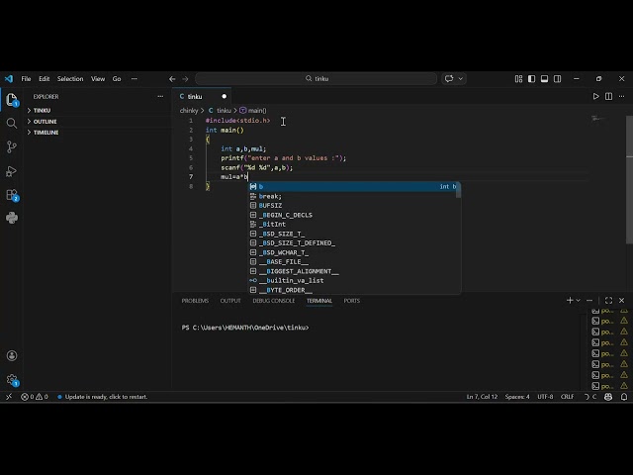Go forward with the right arrow
This screenshot has height=475, width=633.
[x=185, y=79]
